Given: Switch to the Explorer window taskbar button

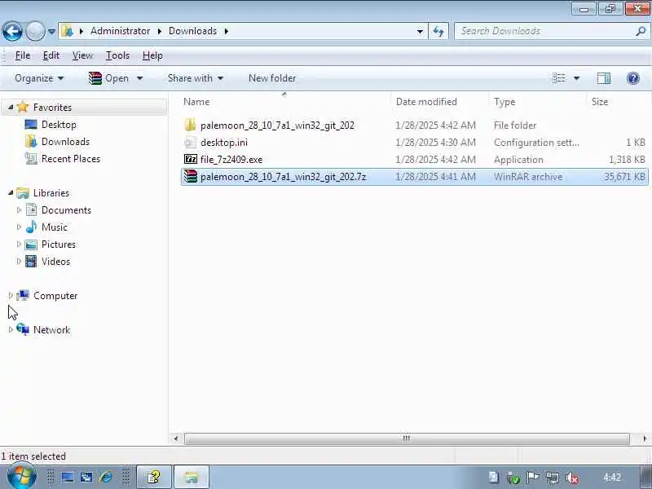Looking at the screenshot, I should [x=192, y=477].
